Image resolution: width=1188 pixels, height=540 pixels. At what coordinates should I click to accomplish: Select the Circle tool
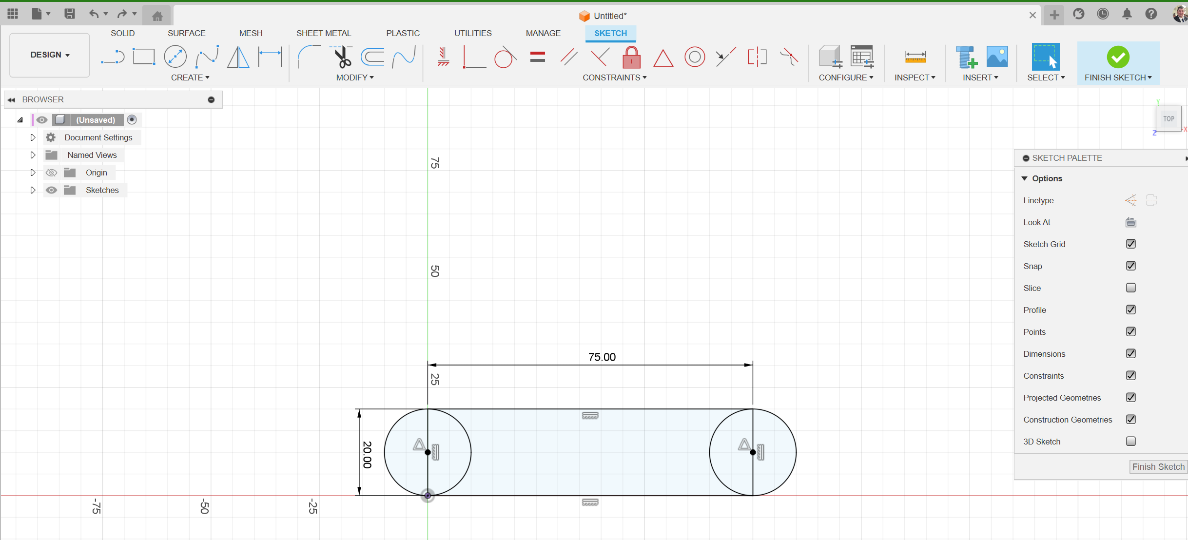coord(175,57)
